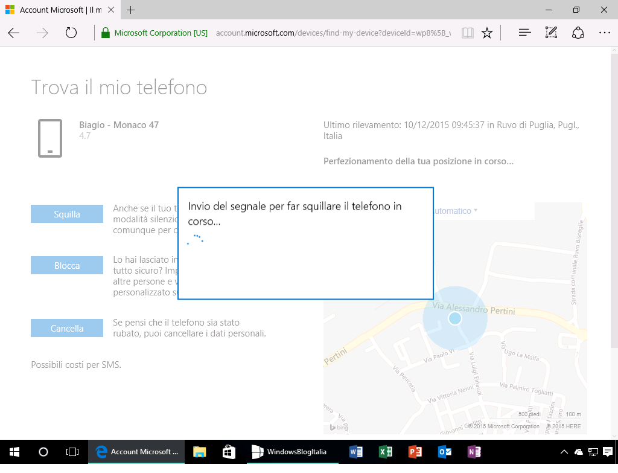The image size is (618, 473).
Task: Open the Windows Start menu
Action: 14,452
